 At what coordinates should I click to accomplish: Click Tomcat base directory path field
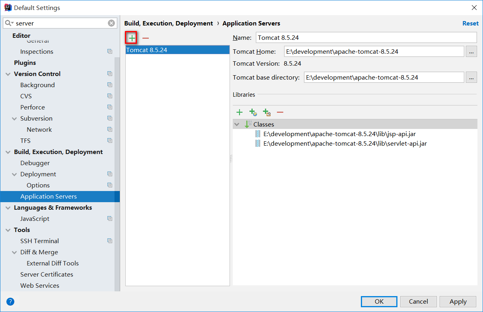384,77
